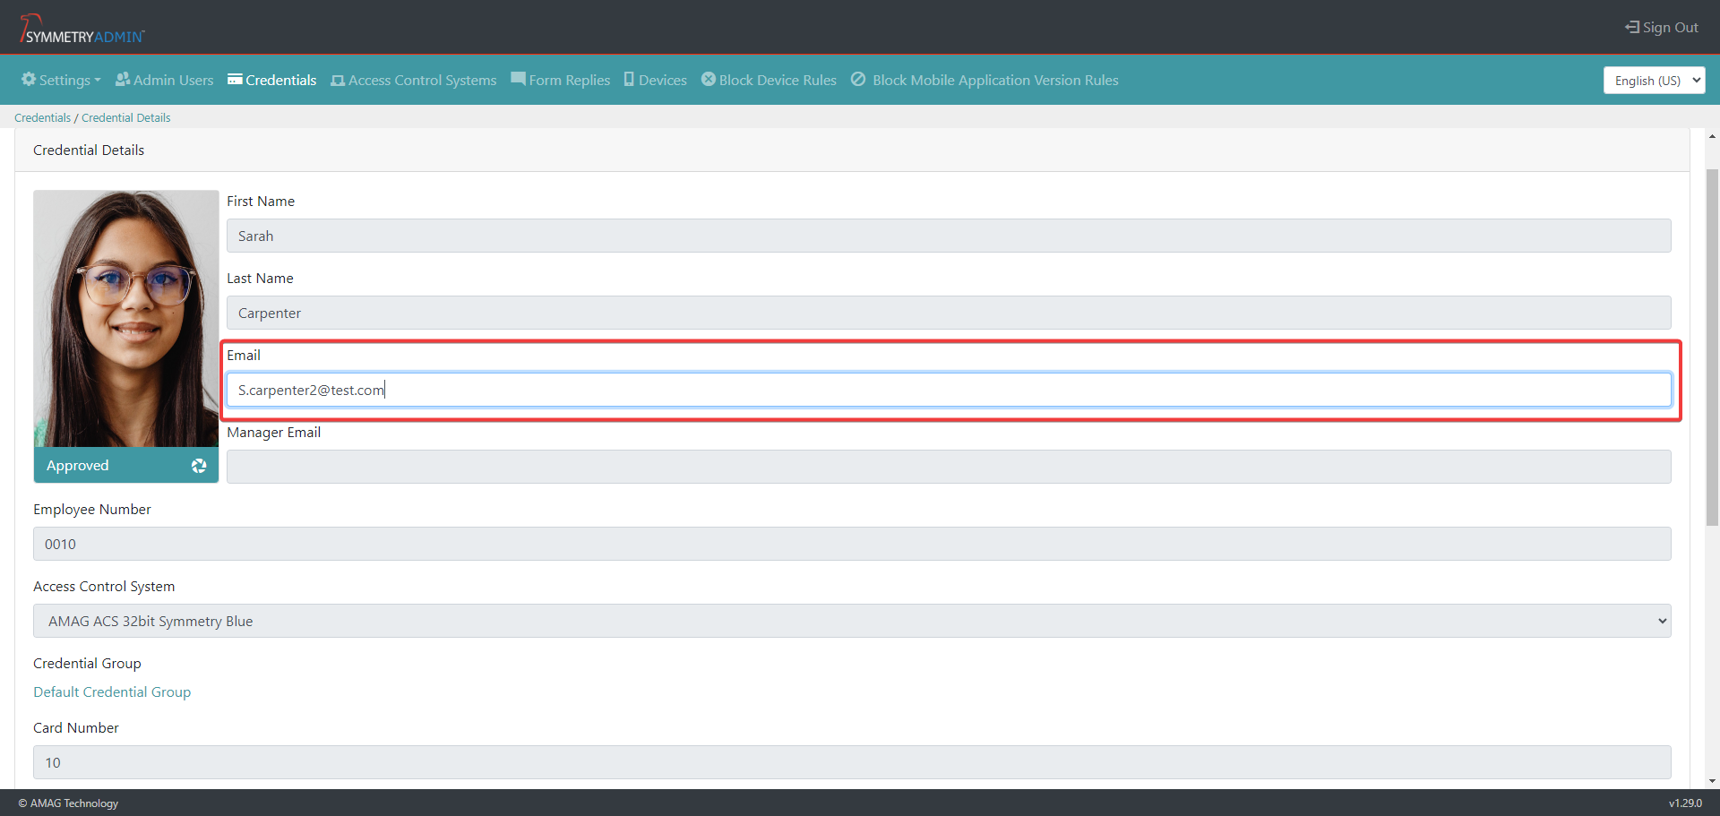The image size is (1720, 816).
Task: Click the Devices phone icon
Action: (629, 79)
